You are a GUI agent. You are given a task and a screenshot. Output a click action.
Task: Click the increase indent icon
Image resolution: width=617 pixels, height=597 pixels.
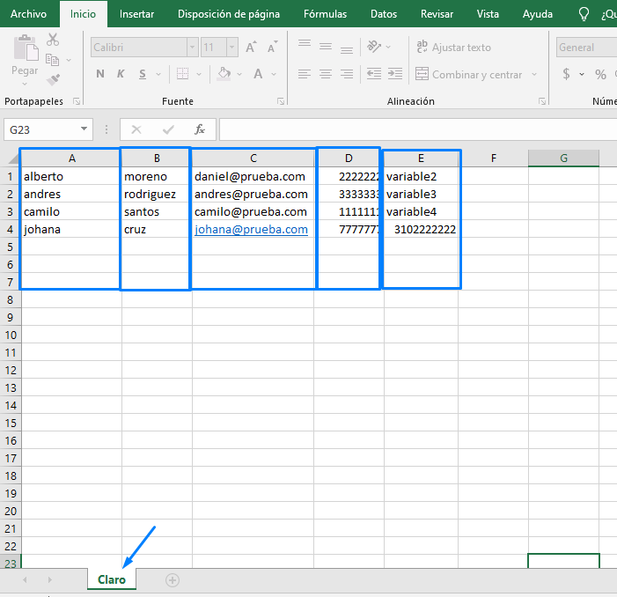click(x=394, y=75)
